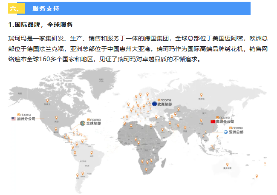Click the 亚洲总部 label

(x=236, y=132)
